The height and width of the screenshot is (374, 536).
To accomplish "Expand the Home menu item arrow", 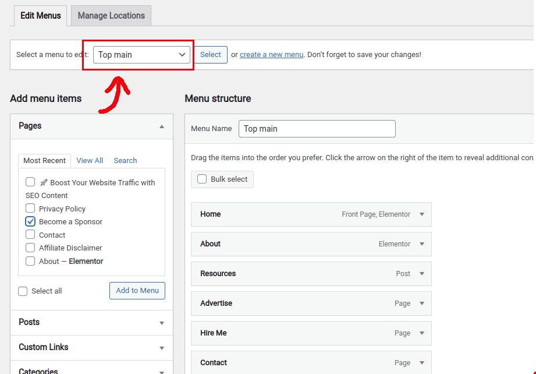I will point(422,214).
